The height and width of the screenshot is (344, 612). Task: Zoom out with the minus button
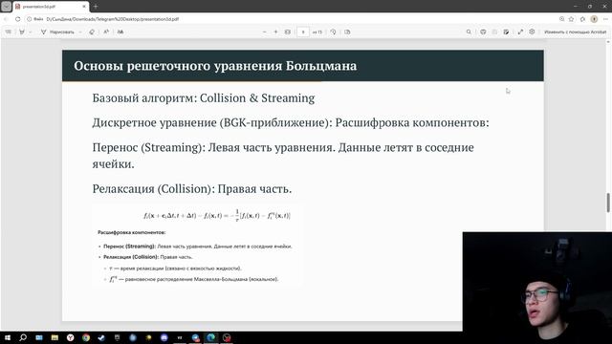click(x=265, y=32)
